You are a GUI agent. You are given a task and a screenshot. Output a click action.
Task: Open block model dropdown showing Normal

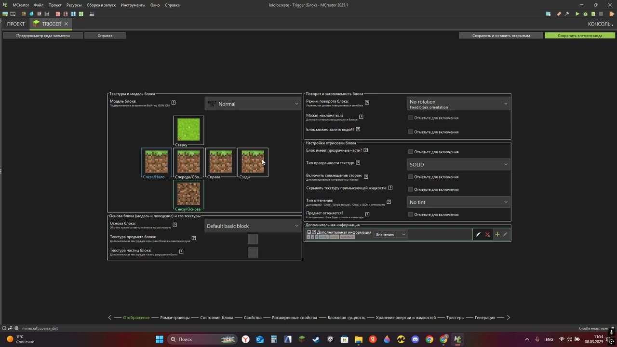(253, 104)
